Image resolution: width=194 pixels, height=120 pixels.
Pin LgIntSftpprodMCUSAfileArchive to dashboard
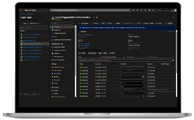point(94,17)
